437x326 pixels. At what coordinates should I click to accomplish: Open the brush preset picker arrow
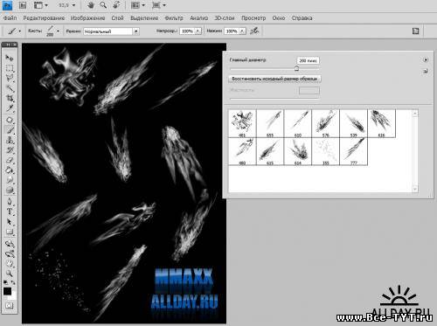point(58,31)
